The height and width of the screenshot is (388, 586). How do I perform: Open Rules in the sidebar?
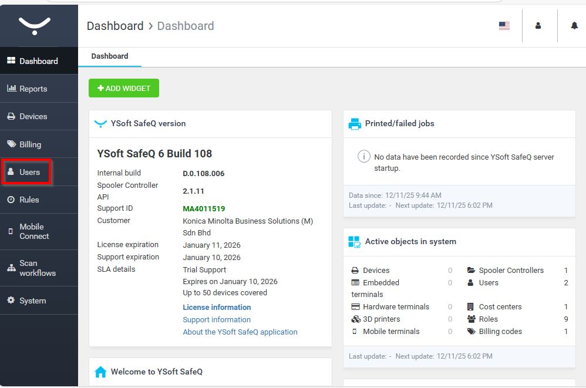(29, 200)
